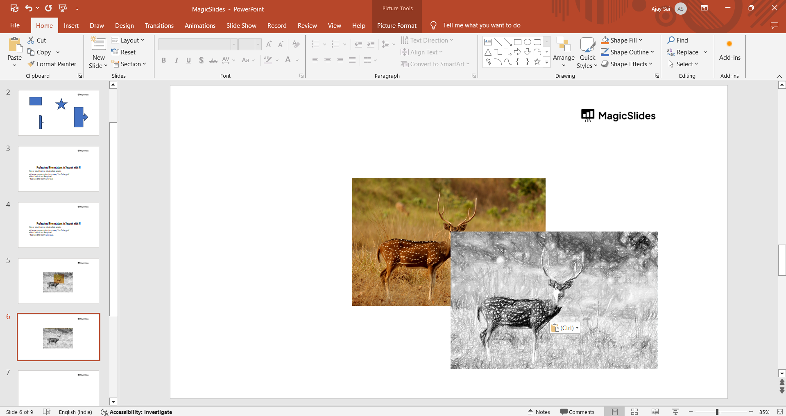Click the Cut scissors icon
This screenshot has width=786, height=416.
[x=31, y=40]
